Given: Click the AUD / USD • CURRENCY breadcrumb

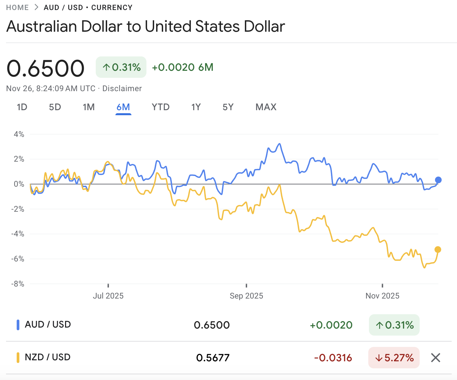Looking at the screenshot, I should coord(88,7).
